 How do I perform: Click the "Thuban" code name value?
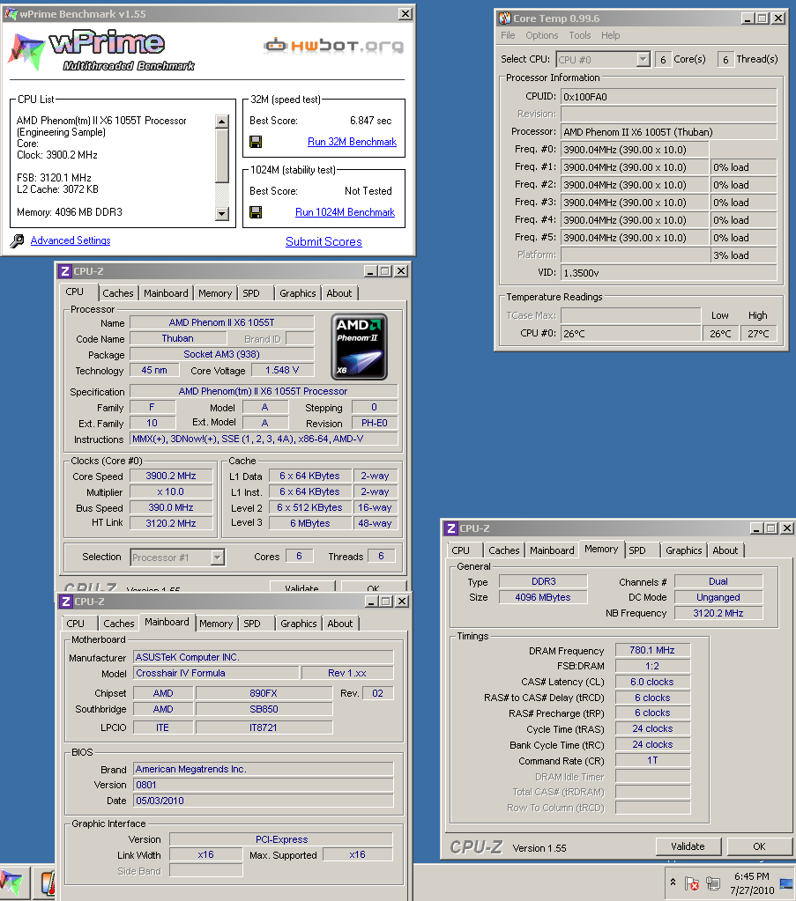point(178,339)
